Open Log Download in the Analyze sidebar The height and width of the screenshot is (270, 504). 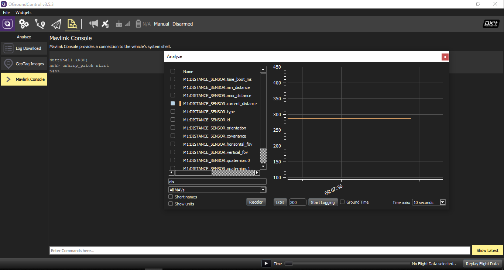tap(24, 48)
